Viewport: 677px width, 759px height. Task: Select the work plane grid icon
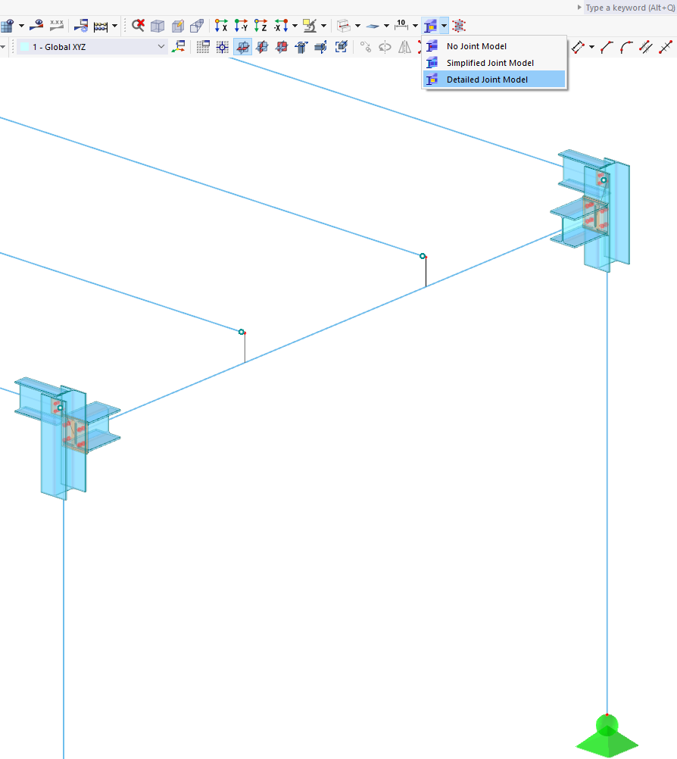pyautogui.click(x=202, y=46)
